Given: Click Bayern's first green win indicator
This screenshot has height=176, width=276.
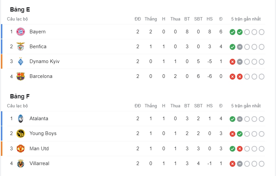Looking at the screenshot, I should click(232, 32).
